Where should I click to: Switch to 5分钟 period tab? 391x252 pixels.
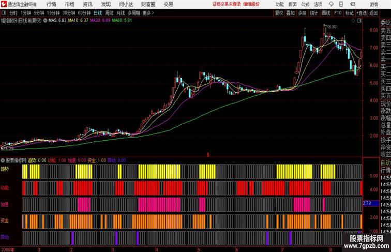click(39, 13)
